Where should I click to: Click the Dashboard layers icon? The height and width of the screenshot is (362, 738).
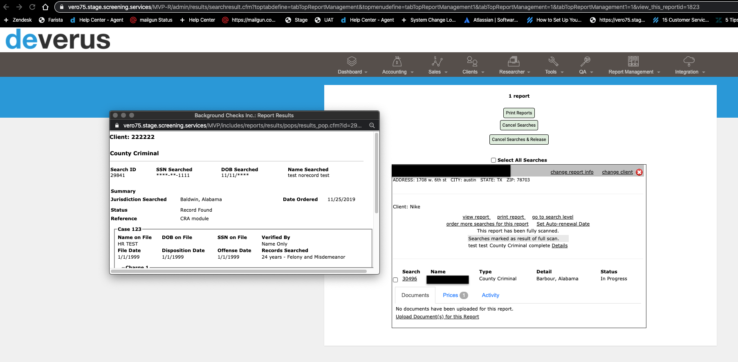click(352, 61)
